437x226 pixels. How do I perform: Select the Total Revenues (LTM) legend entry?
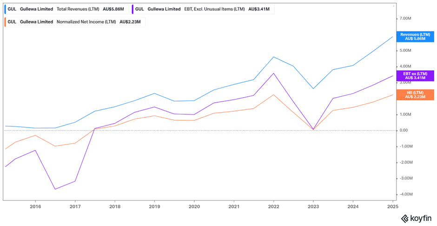tap(66, 9)
